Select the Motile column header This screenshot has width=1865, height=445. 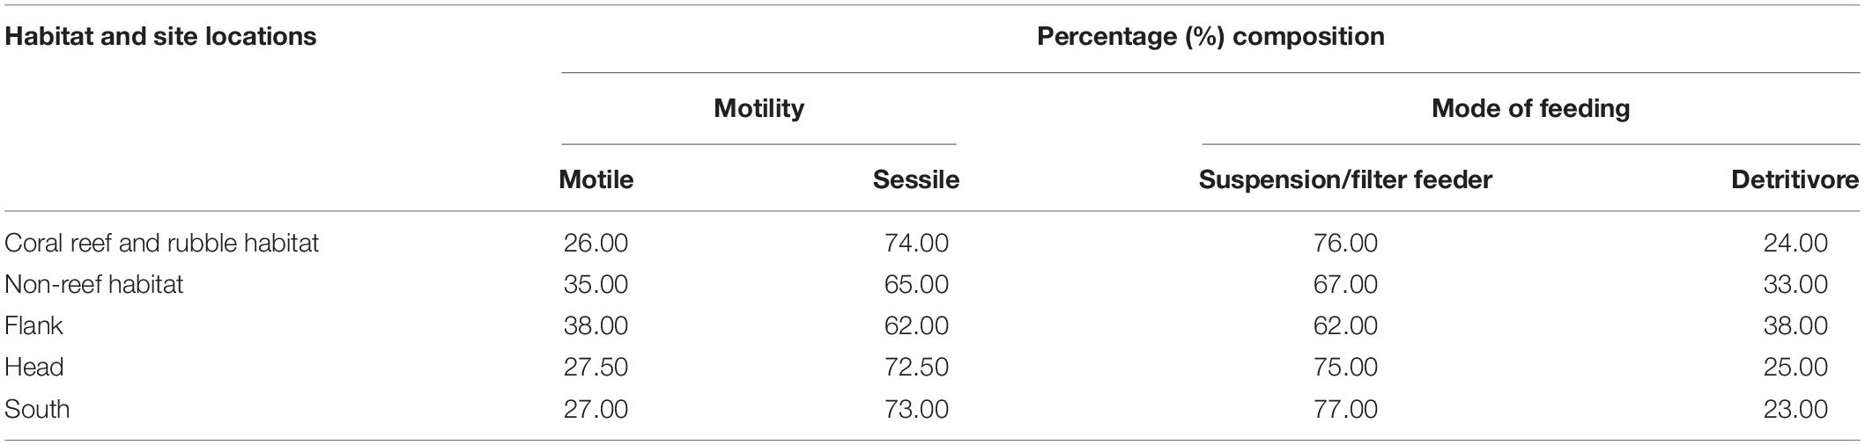click(x=596, y=179)
